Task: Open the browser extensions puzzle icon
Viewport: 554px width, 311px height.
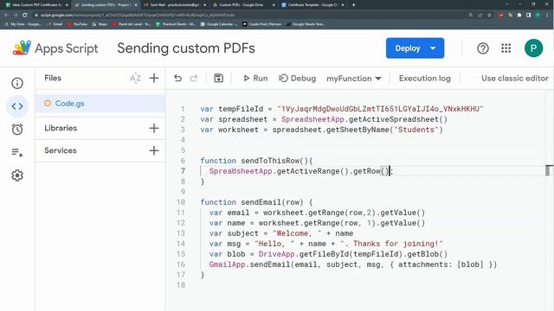Action: [519, 16]
